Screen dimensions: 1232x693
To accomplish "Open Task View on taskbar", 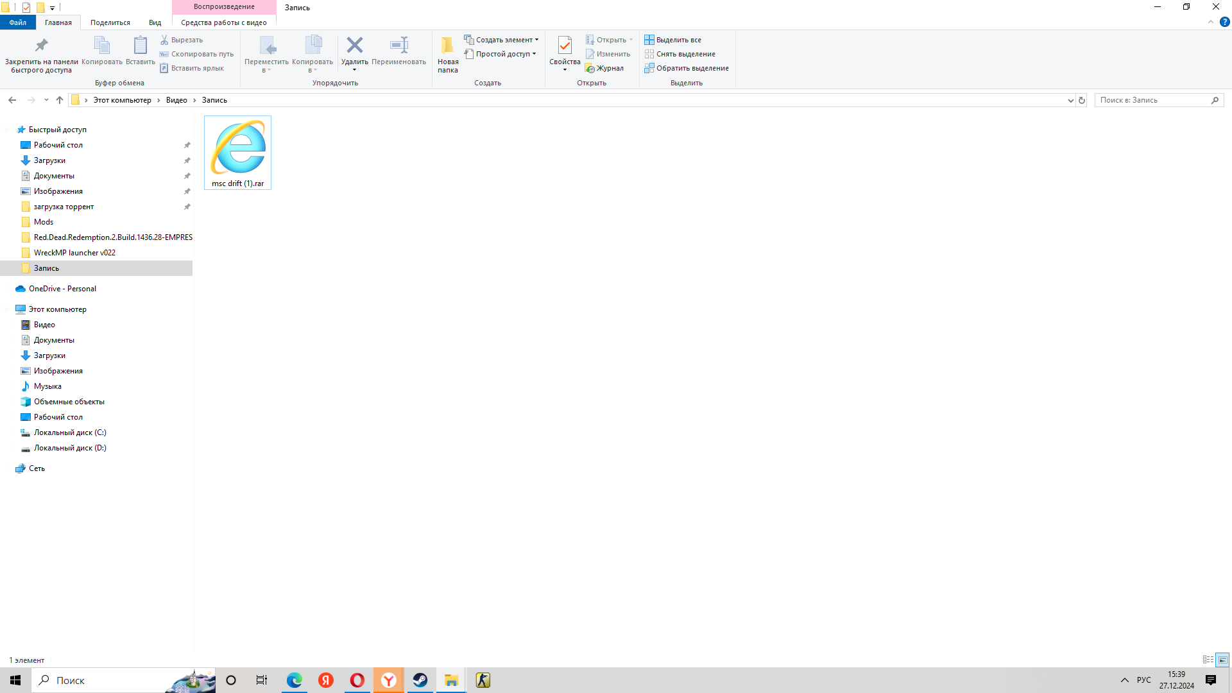I will [x=262, y=680].
